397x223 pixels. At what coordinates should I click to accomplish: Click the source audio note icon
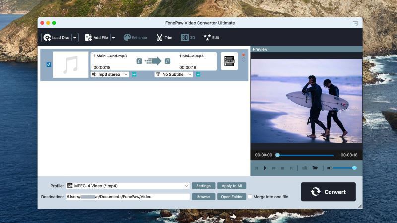click(139, 61)
